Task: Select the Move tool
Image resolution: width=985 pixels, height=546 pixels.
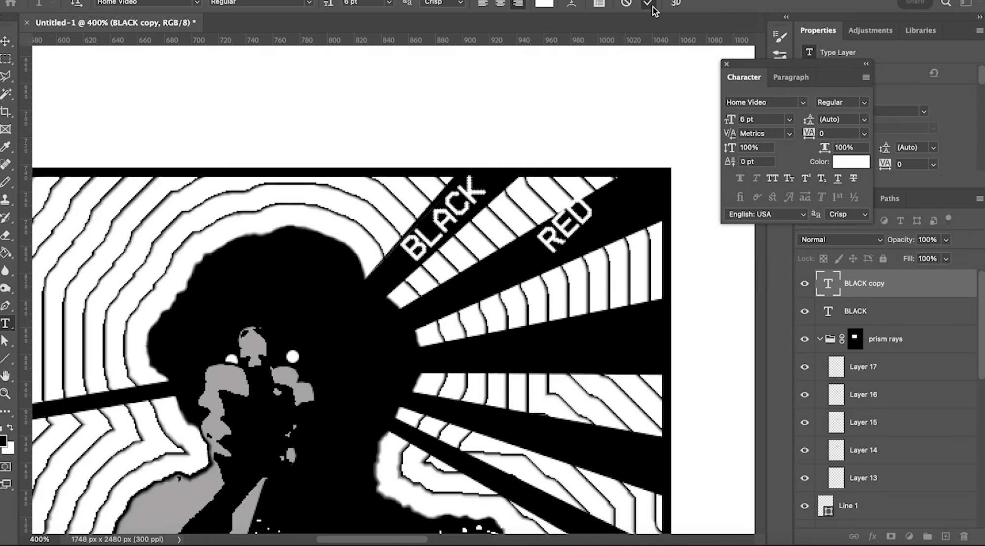Action: pyautogui.click(x=6, y=41)
